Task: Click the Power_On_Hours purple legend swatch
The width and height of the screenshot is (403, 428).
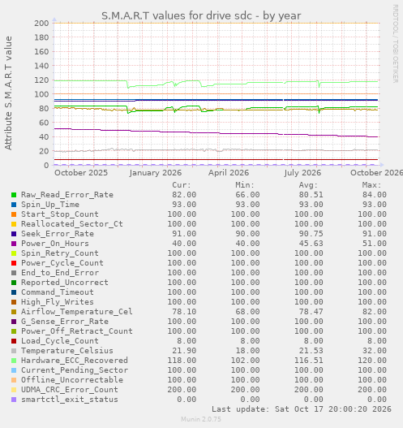Action: (x=14, y=244)
